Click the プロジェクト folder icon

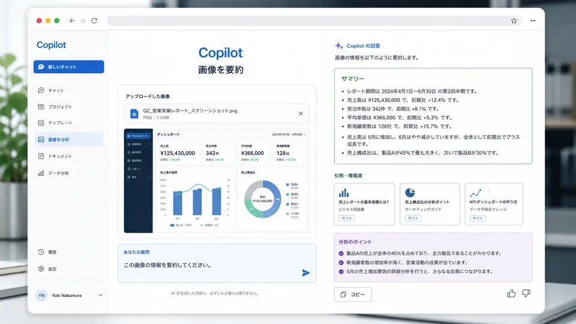(x=41, y=107)
